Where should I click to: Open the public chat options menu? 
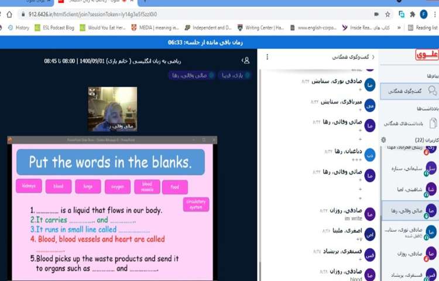click(267, 57)
